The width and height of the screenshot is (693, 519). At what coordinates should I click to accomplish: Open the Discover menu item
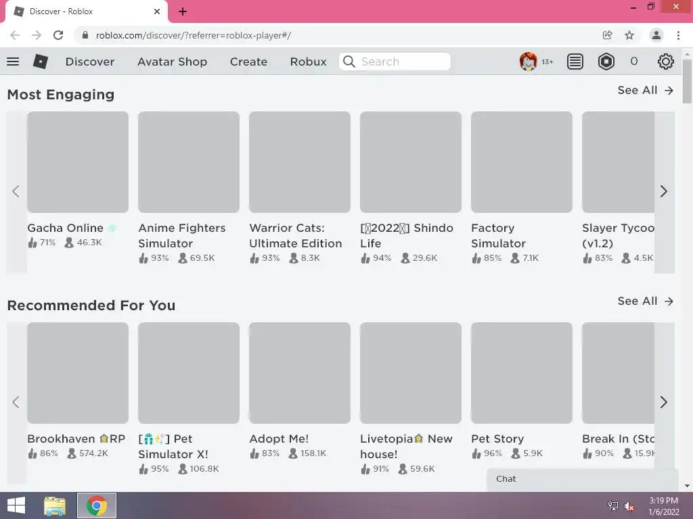coord(90,61)
